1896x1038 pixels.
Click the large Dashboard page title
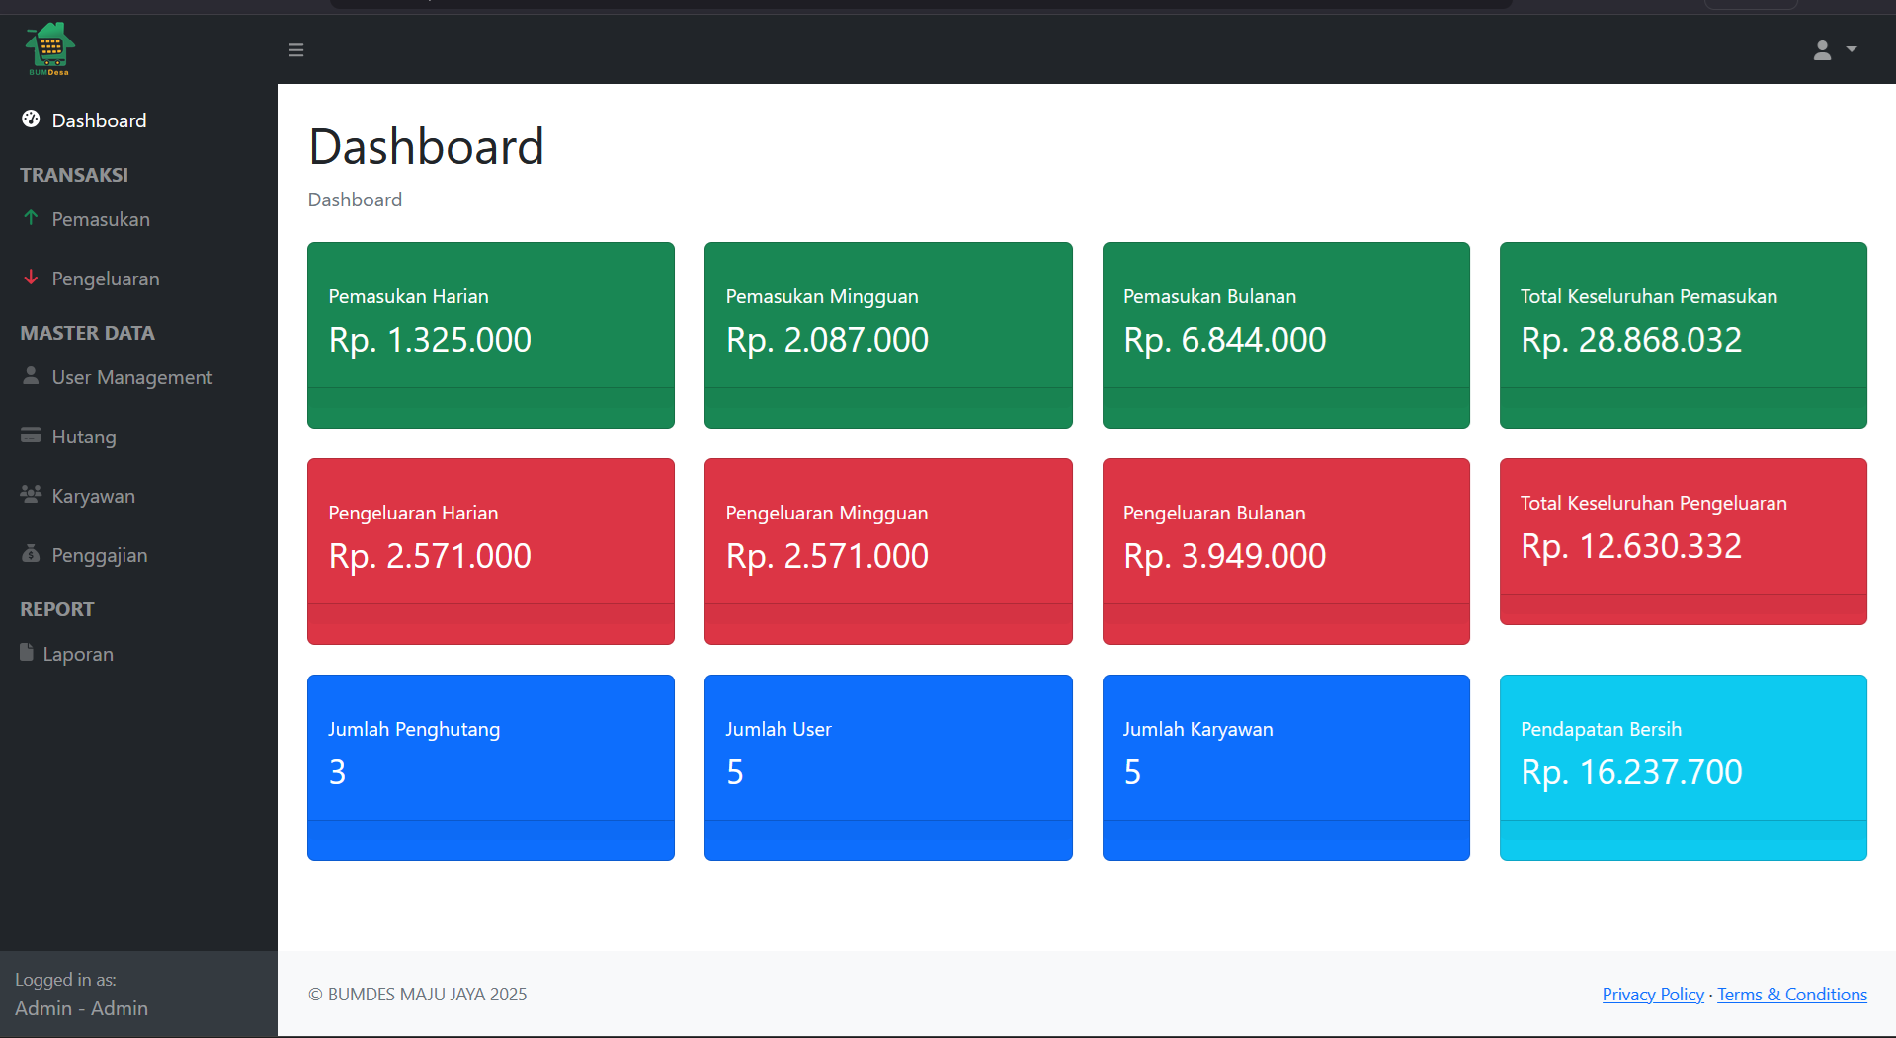(x=426, y=146)
